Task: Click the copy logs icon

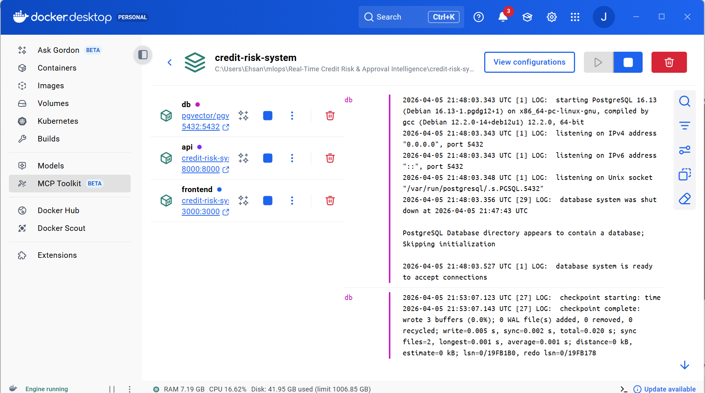Action: [684, 174]
